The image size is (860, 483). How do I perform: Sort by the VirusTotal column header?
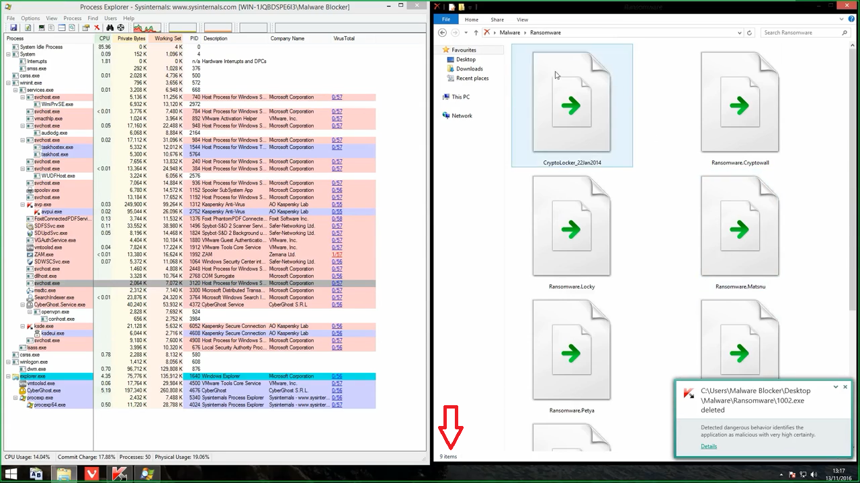pos(344,39)
